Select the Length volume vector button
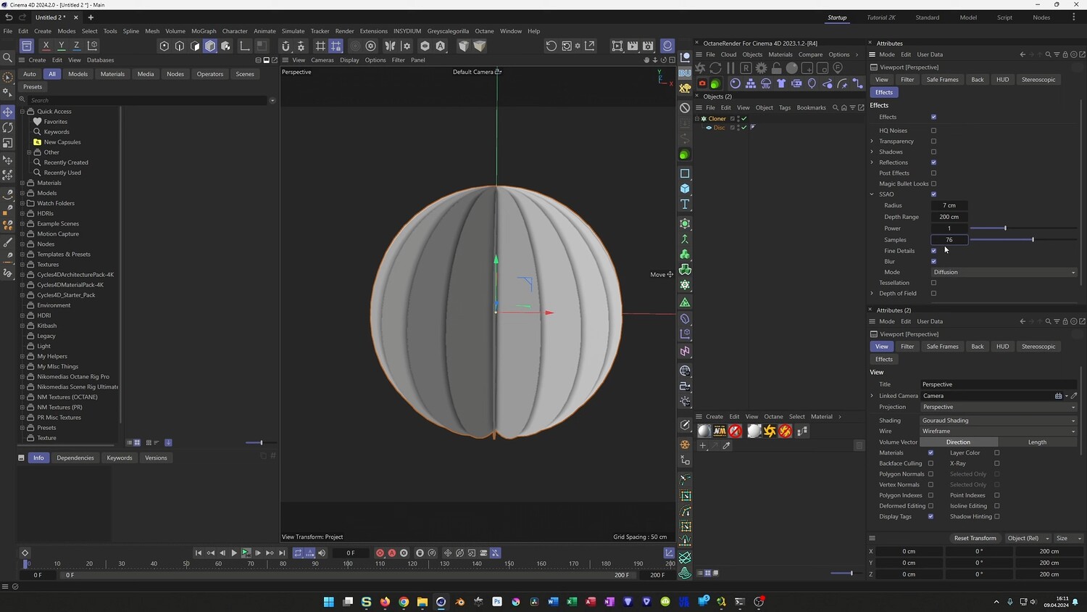Screen dimensions: 1087x612 click(x=1037, y=442)
